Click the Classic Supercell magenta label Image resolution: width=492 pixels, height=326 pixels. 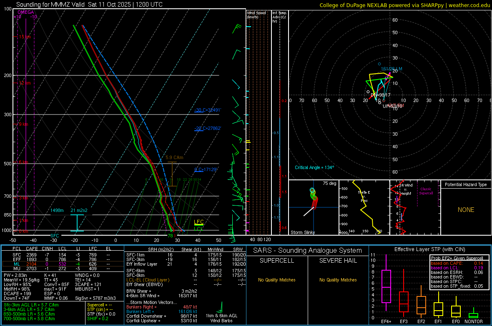[x=426, y=191]
